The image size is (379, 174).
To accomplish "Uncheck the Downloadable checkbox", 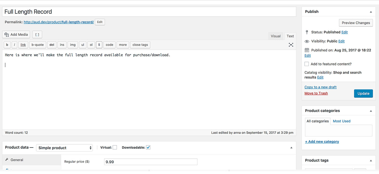I will (x=148, y=147).
